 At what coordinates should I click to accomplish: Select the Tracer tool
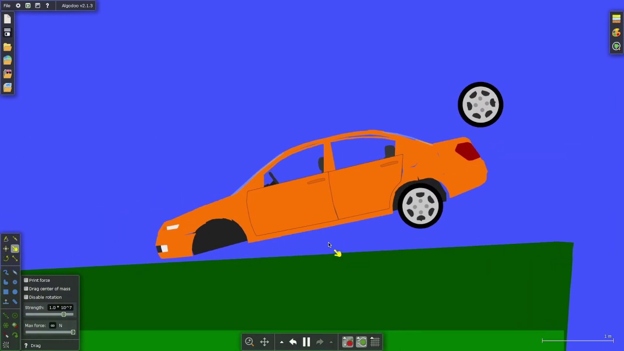(15, 335)
